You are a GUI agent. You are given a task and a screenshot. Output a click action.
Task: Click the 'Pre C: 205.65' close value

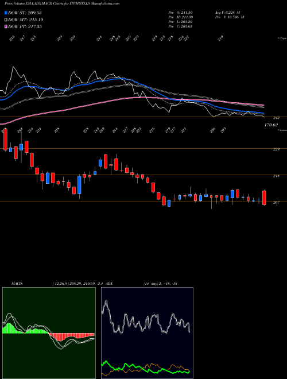point(180,26)
